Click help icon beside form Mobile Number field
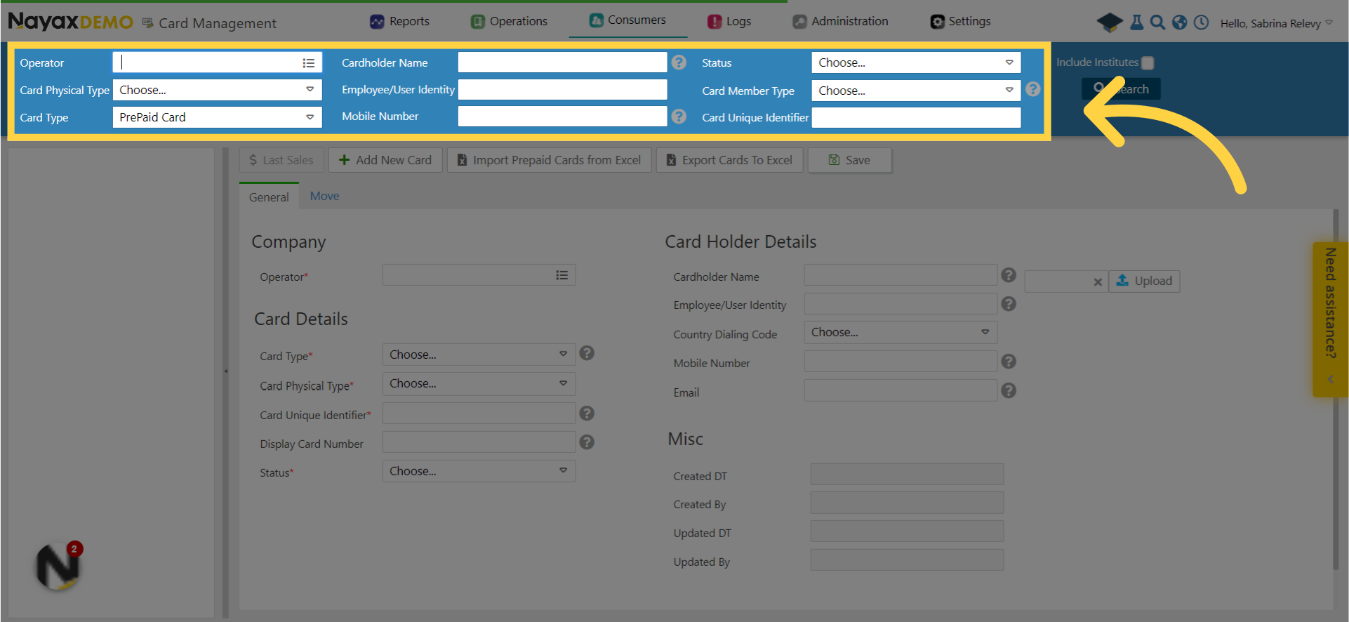1349x622 pixels. (1009, 362)
